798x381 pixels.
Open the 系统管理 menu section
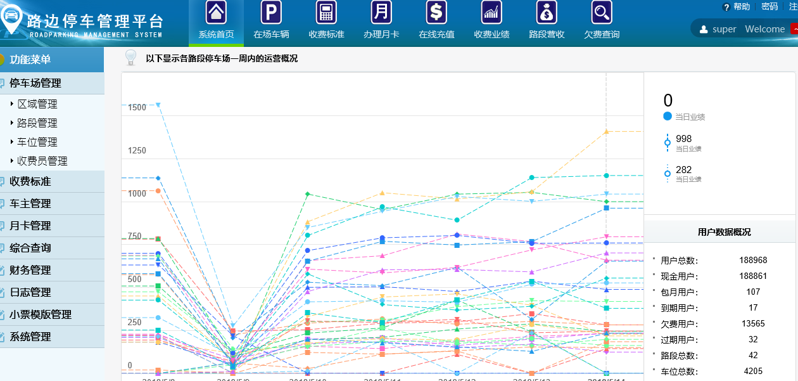tap(30, 337)
